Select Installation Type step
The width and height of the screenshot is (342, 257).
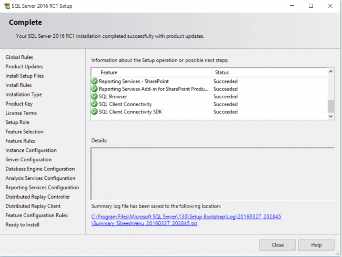click(24, 95)
